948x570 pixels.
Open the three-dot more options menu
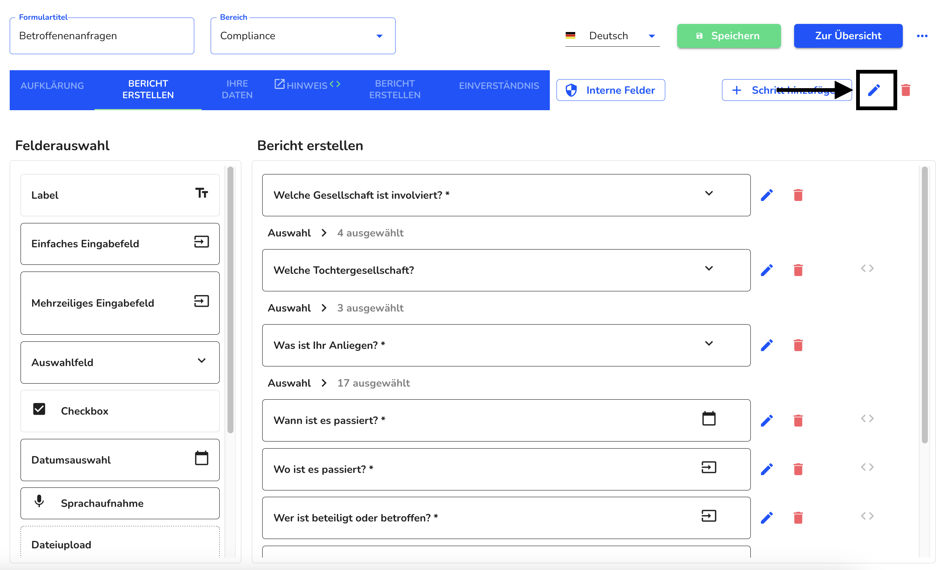(922, 36)
